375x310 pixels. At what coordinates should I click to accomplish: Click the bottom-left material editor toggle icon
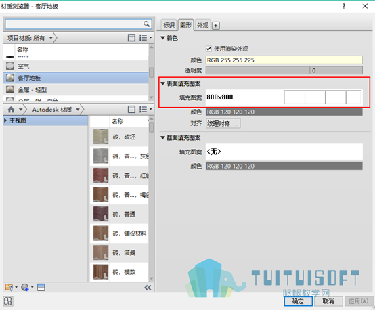[x=8, y=301]
